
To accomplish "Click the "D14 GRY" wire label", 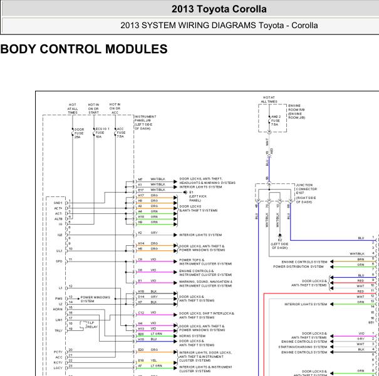I will pyautogui.click(x=148, y=297).
